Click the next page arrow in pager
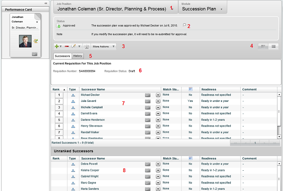The height and width of the screenshot is (191, 283). 264,143
